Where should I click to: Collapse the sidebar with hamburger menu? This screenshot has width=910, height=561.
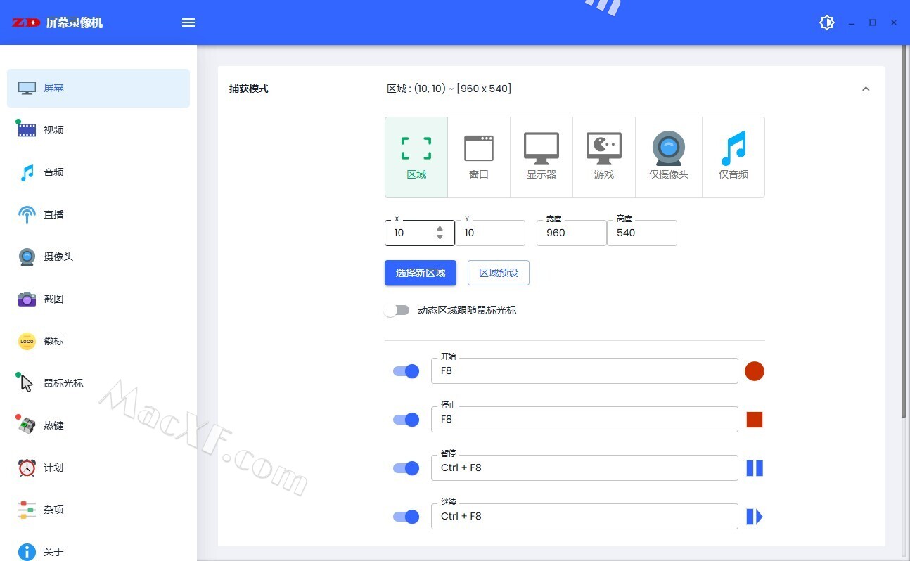pyautogui.click(x=188, y=22)
